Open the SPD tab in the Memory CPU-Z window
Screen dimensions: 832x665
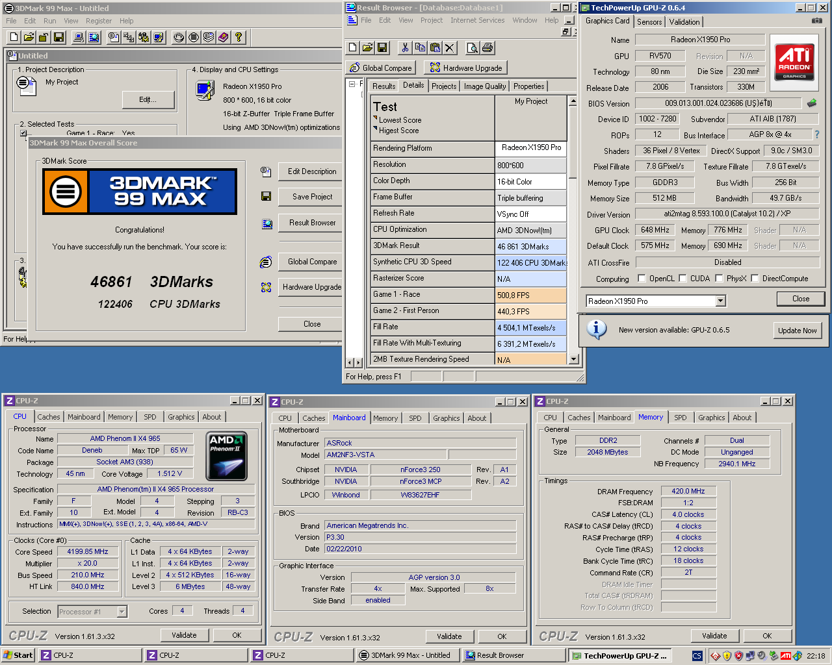(x=680, y=418)
